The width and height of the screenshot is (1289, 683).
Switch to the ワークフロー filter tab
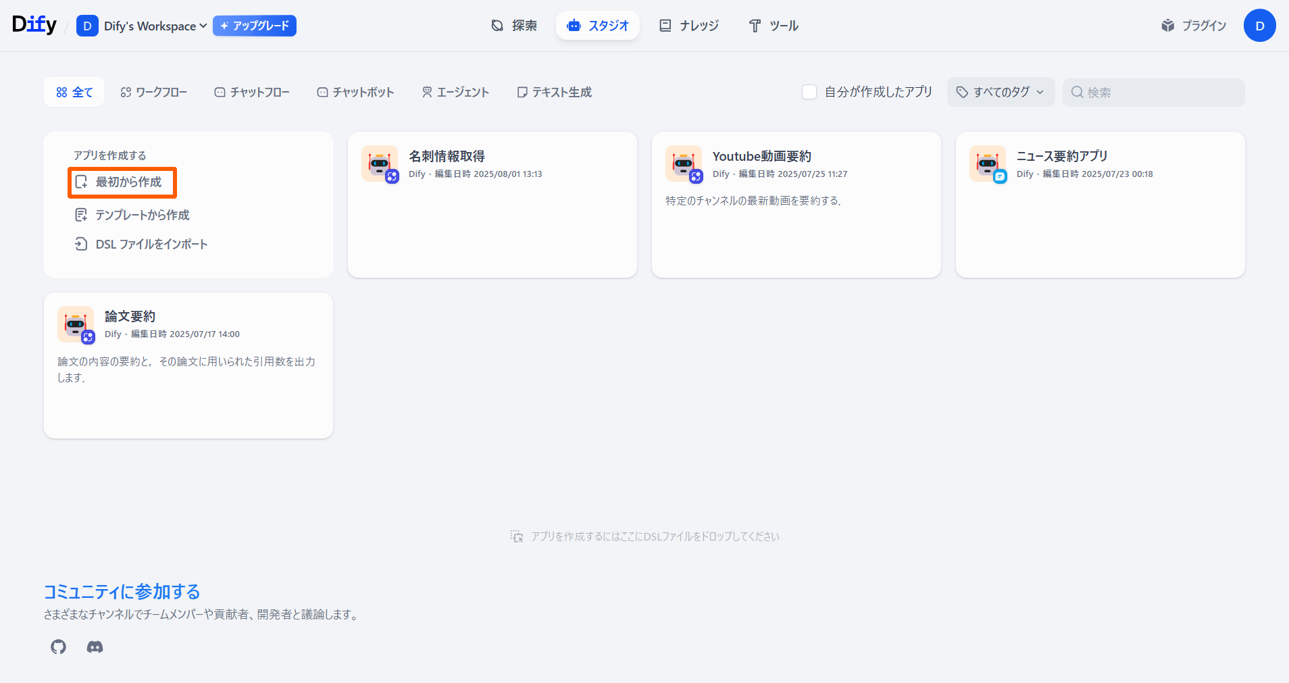[x=153, y=92]
